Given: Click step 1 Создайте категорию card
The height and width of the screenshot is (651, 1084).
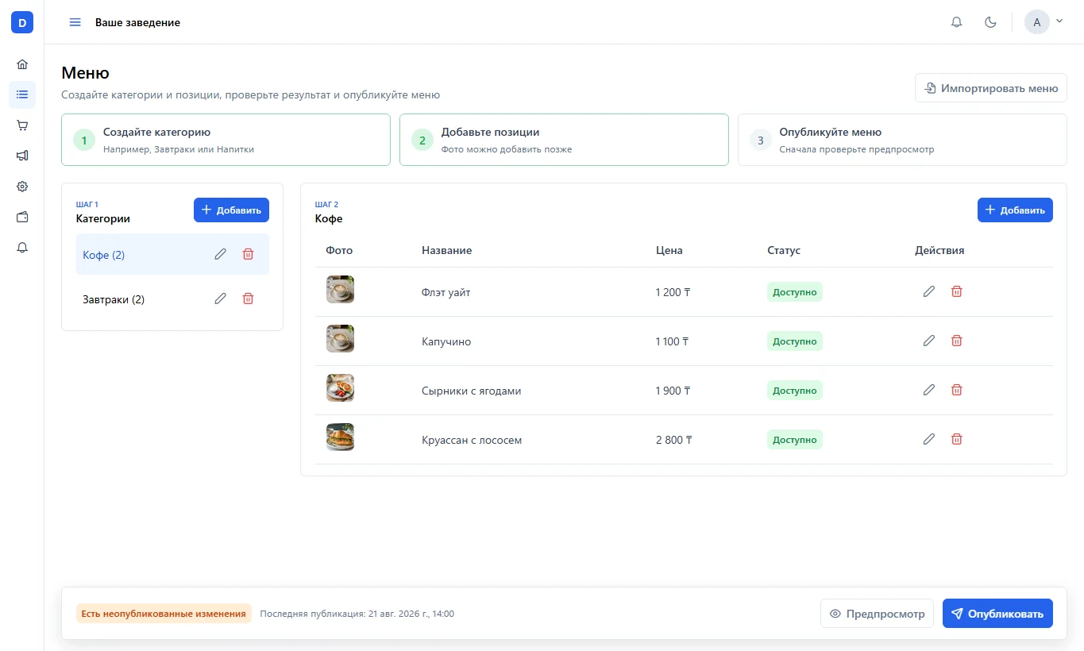Looking at the screenshot, I should (x=226, y=140).
